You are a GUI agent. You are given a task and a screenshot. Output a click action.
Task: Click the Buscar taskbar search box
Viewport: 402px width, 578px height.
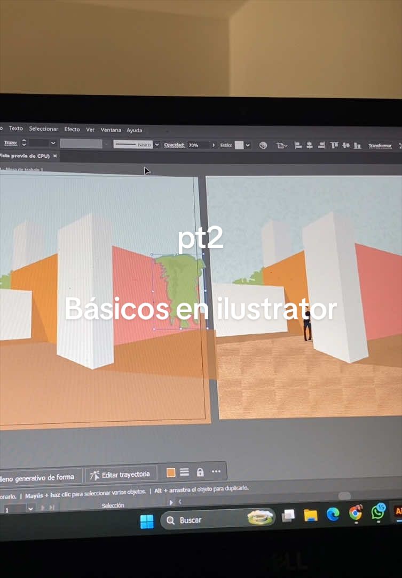tap(218, 519)
